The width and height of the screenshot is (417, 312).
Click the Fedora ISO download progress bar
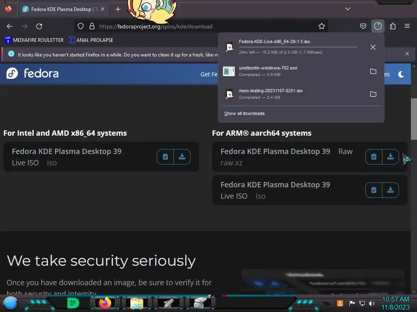pos(298,47)
